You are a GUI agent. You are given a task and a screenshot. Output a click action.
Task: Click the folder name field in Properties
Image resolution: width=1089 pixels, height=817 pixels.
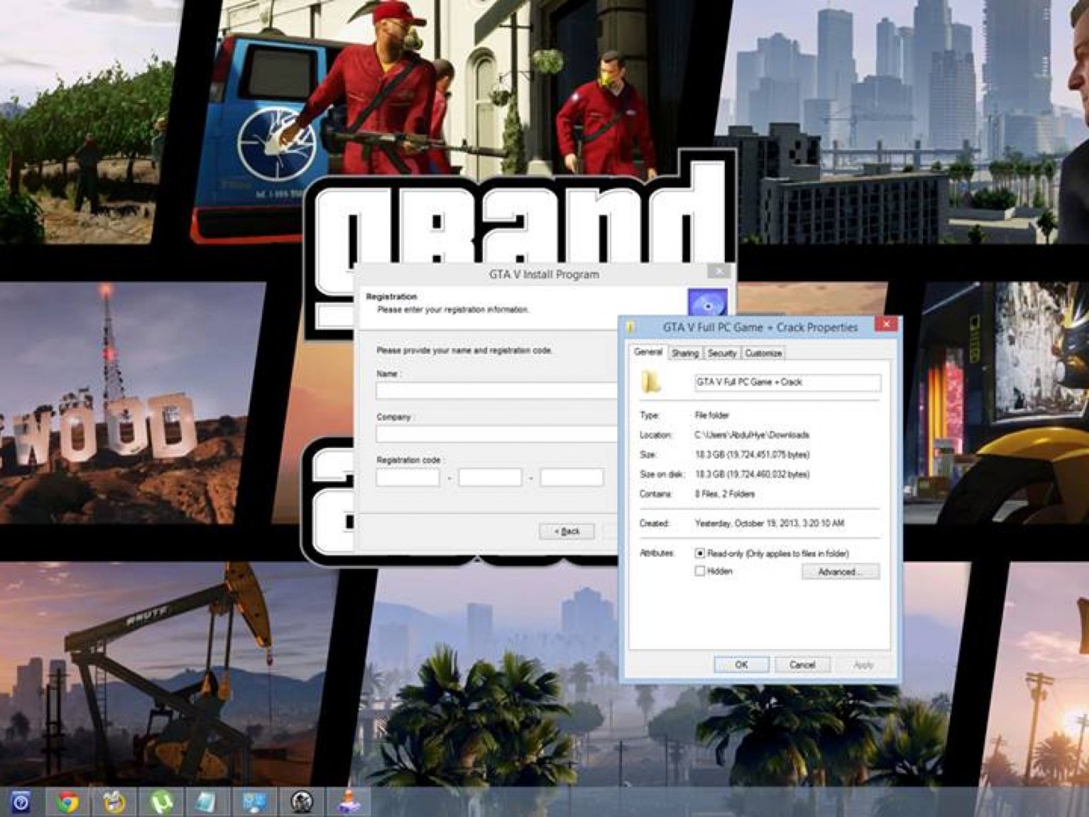pos(787,383)
